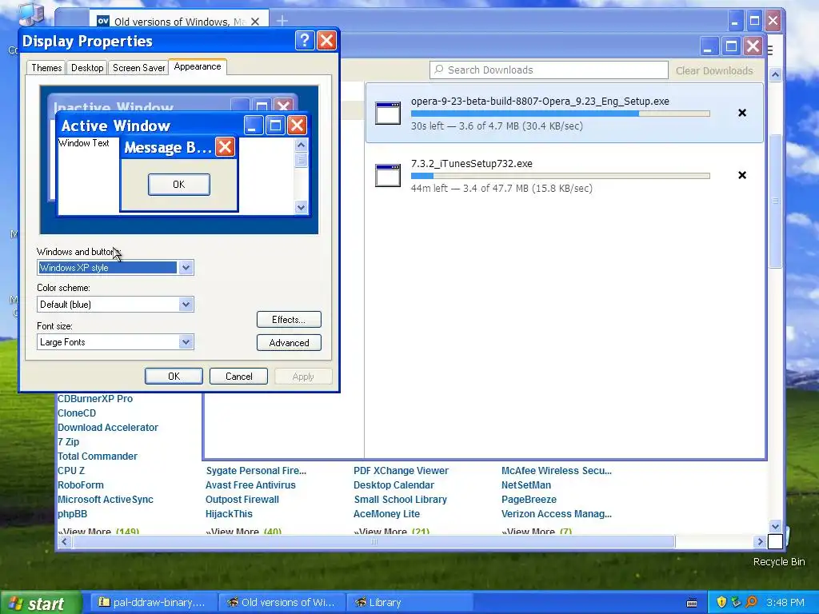Open the HijackThis link
Image resolution: width=819 pixels, height=614 pixels.
229,514
